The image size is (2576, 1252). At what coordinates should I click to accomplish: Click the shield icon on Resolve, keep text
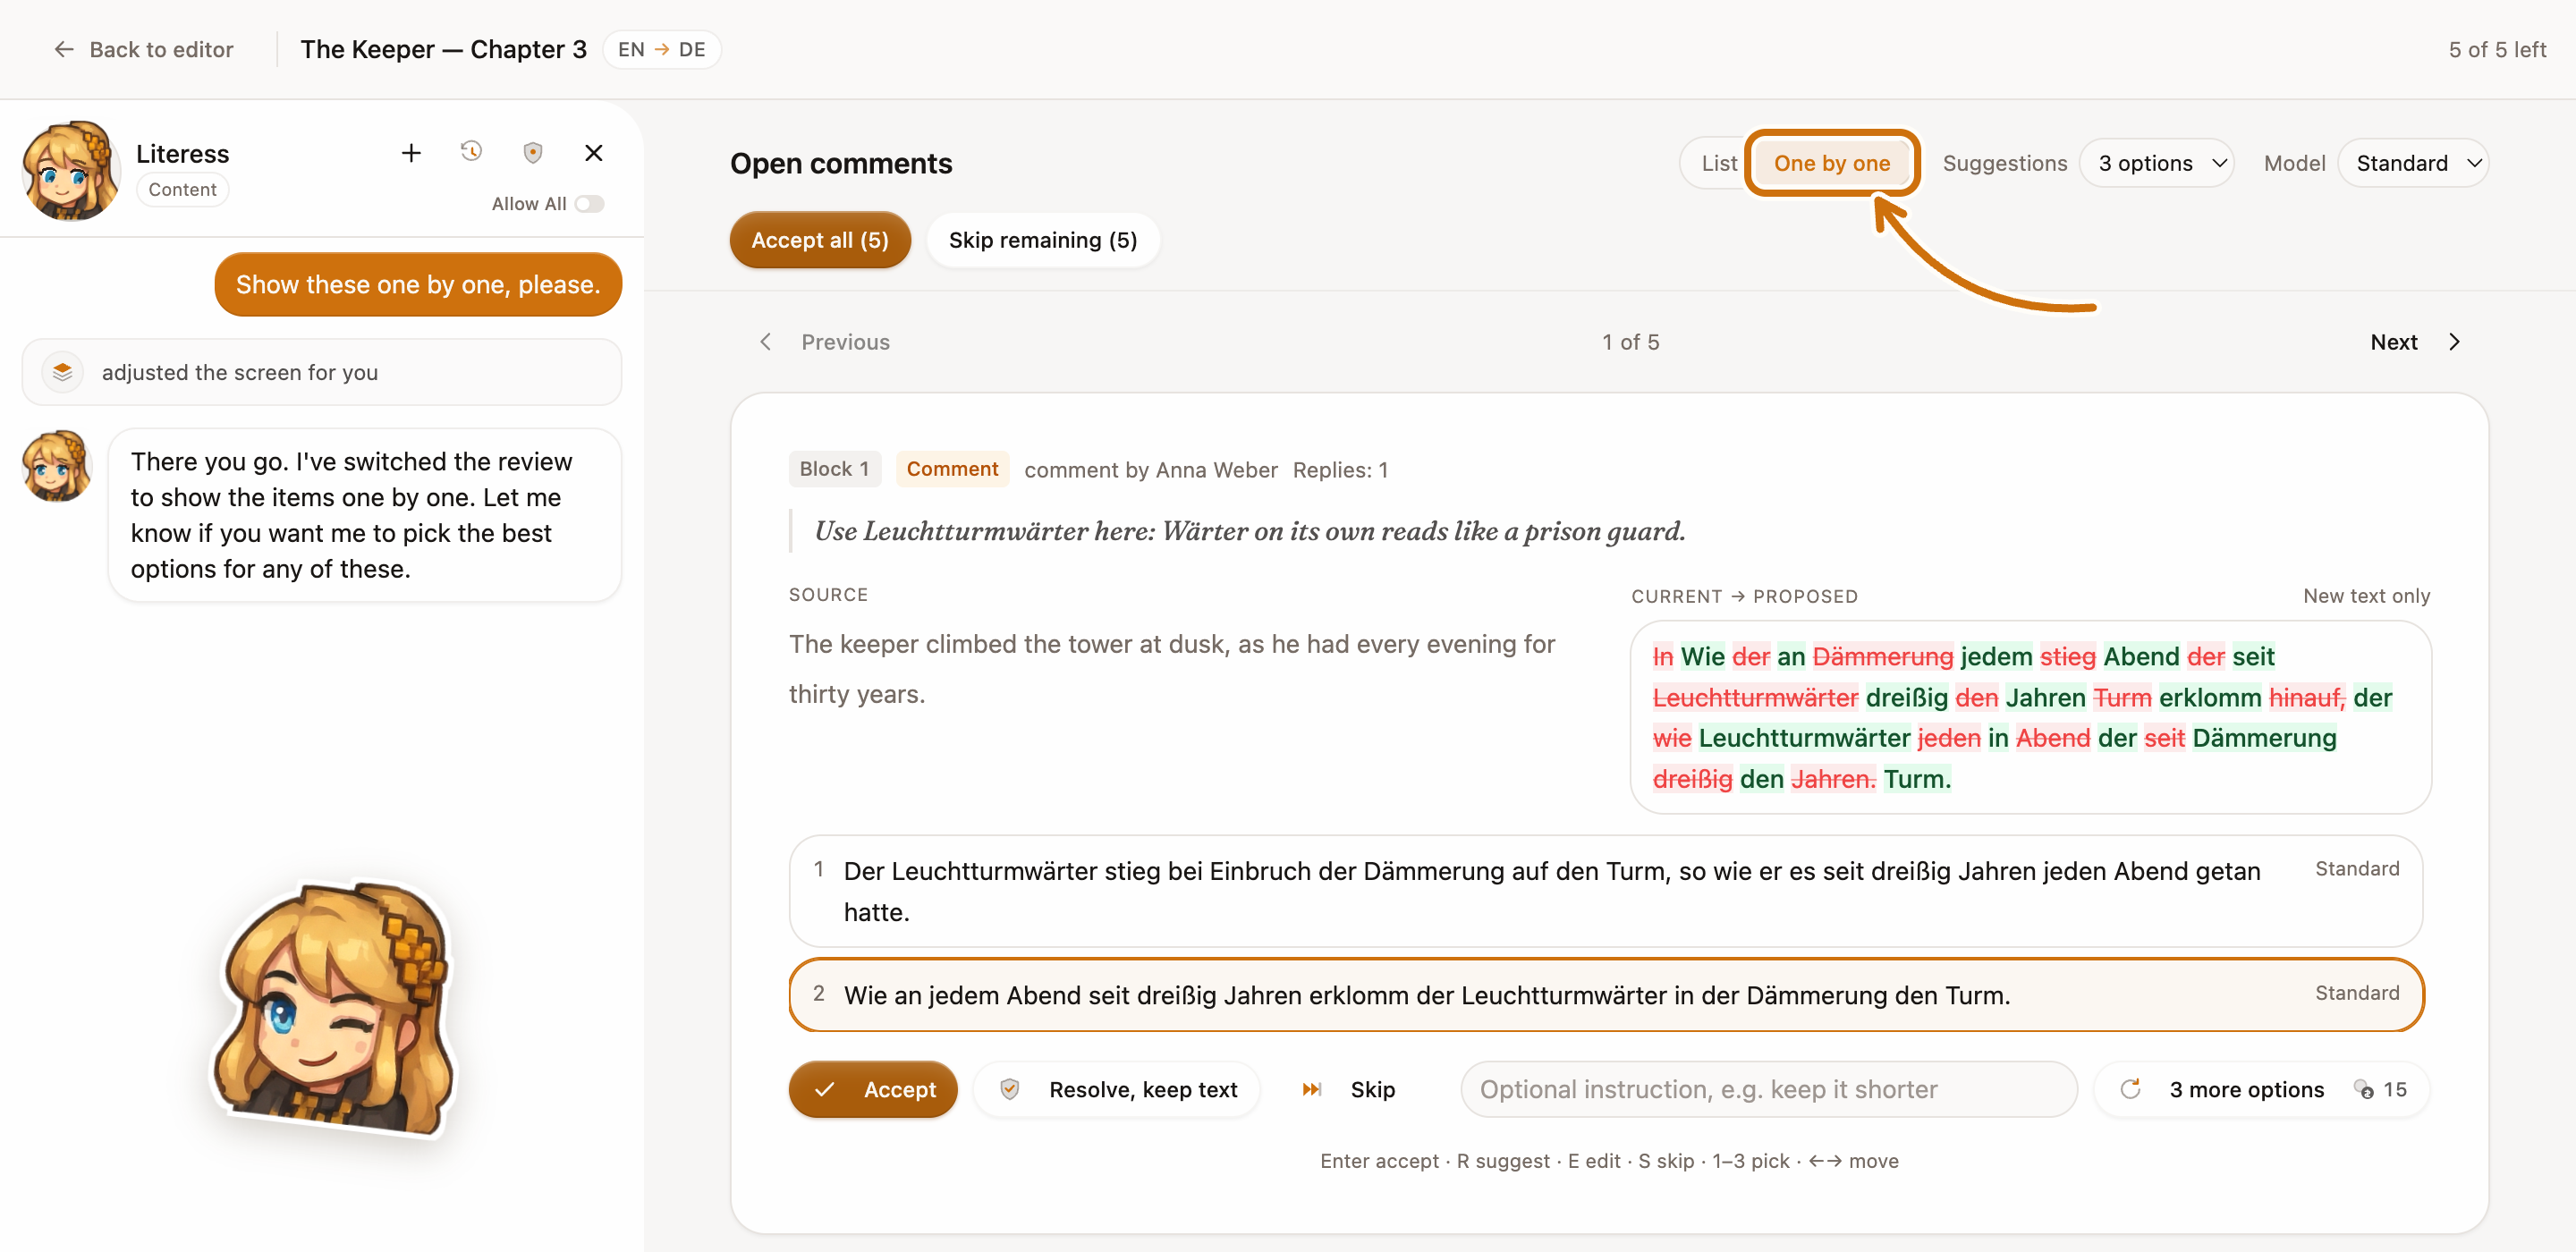coord(1010,1088)
